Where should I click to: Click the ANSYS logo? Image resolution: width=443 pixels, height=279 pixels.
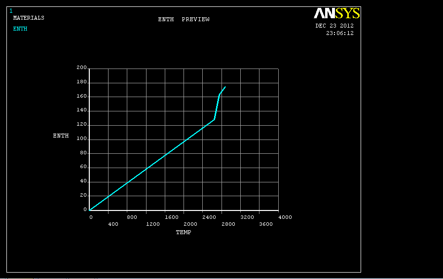(337, 13)
